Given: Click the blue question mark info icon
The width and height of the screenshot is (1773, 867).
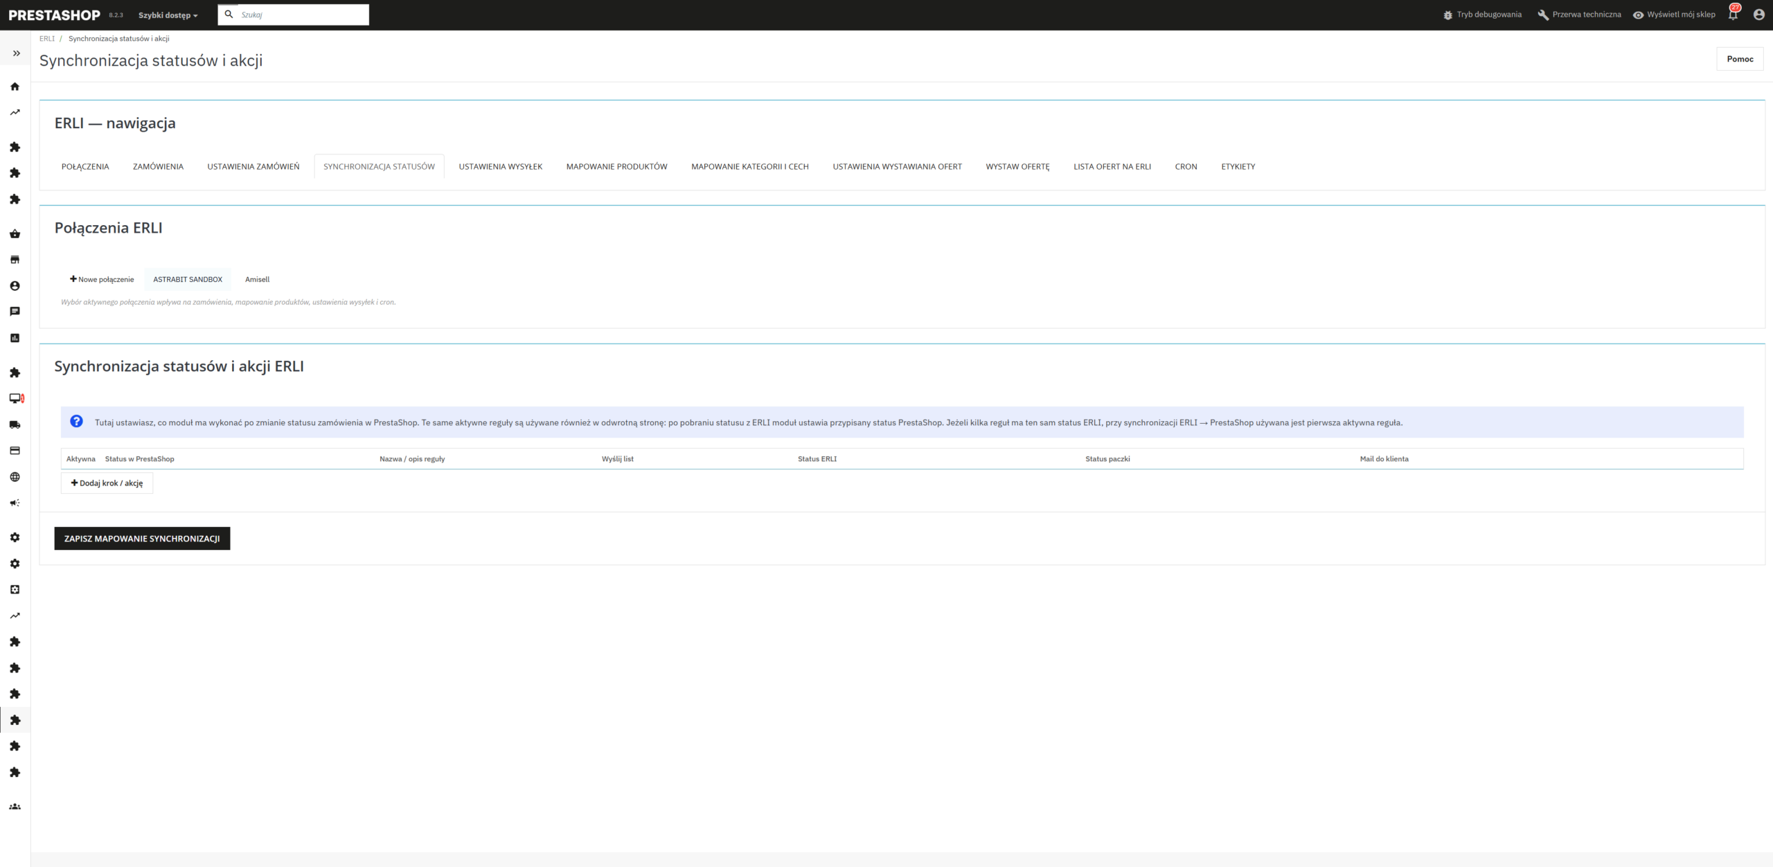Looking at the screenshot, I should [x=77, y=421].
